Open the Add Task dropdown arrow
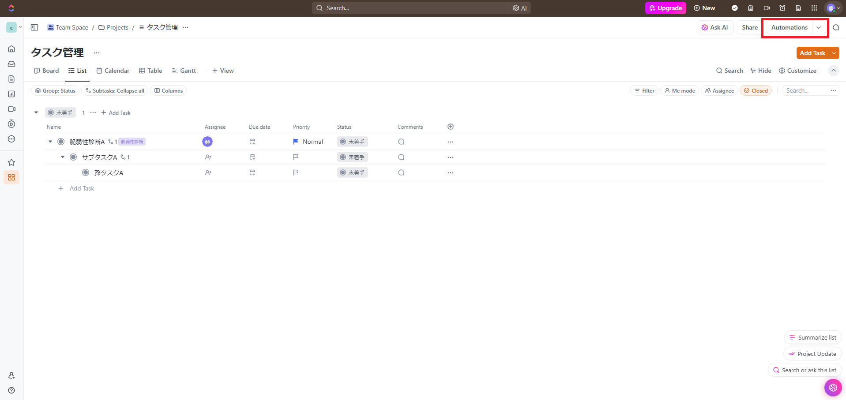The height and width of the screenshot is (400, 846). [x=834, y=53]
